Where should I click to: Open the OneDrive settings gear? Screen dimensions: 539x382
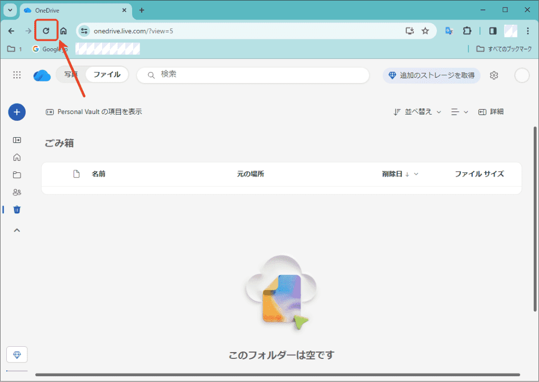(x=494, y=76)
